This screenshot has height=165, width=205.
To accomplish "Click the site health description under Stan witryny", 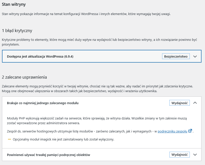I will click(86, 14).
